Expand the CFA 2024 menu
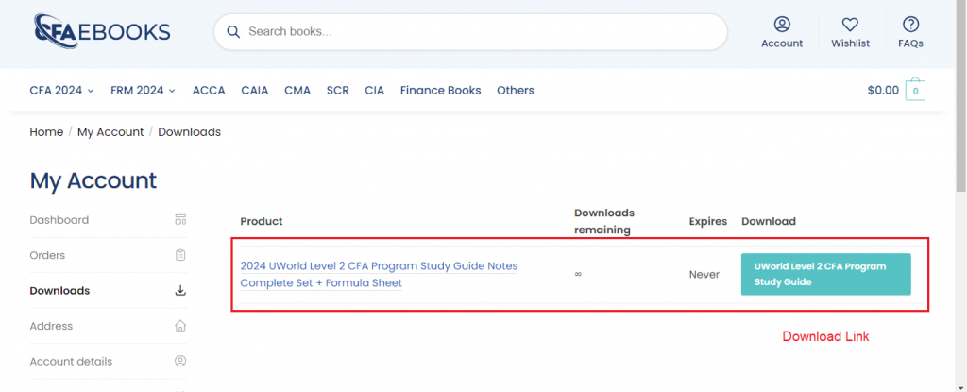Image resolution: width=967 pixels, height=392 pixels. [x=61, y=90]
